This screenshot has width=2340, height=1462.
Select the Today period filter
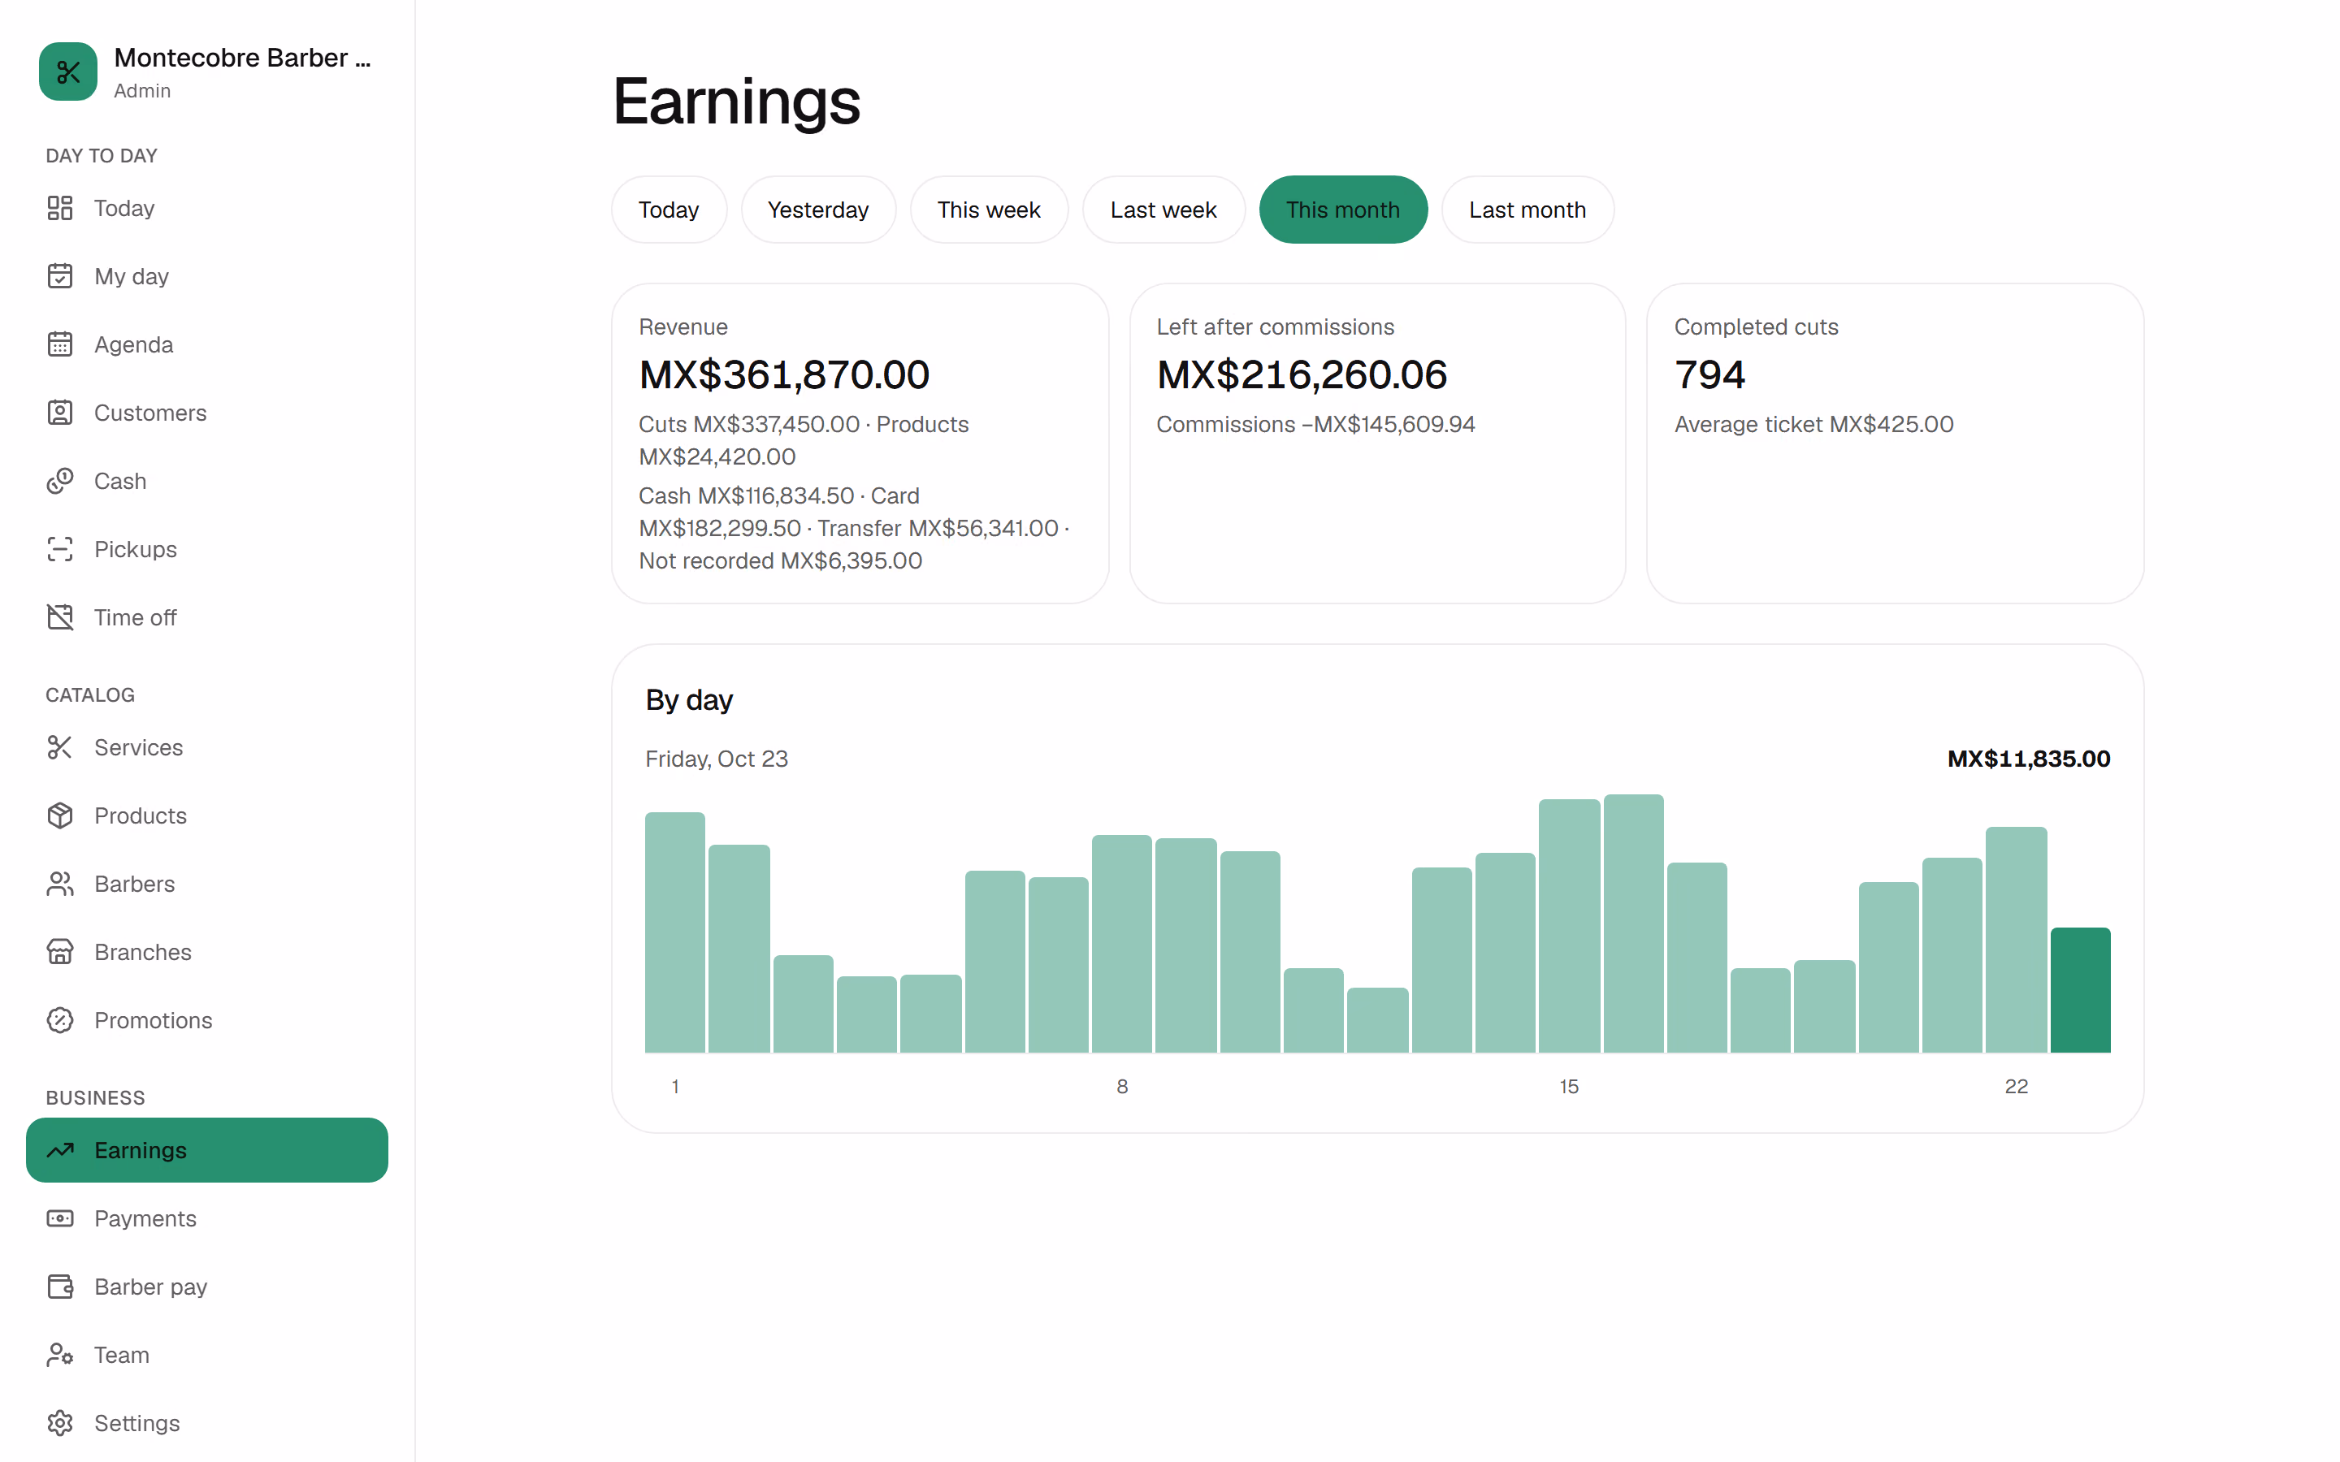(x=668, y=210)
